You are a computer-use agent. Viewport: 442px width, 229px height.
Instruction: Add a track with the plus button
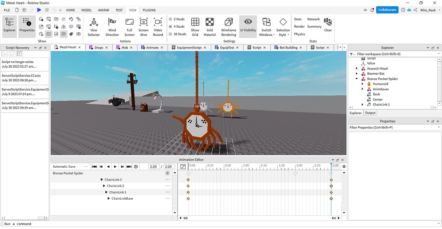(167, 173)
